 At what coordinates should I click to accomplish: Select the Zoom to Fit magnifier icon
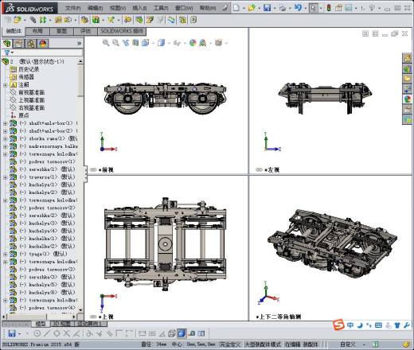[106, 43]
